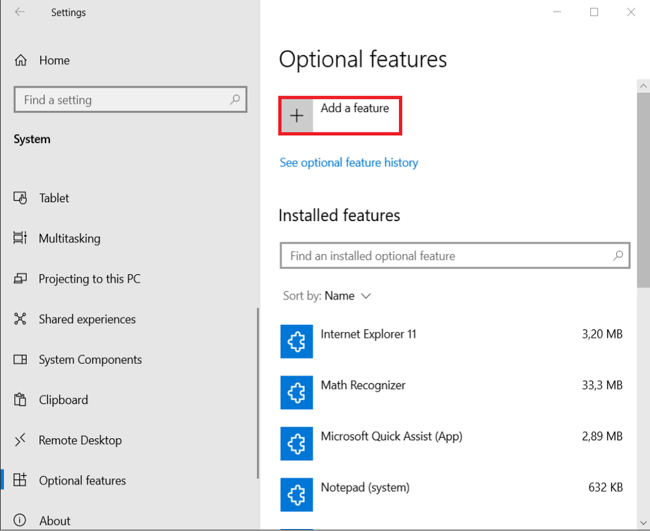Go back with the Settings back arrow
650x531 pixels.
pyautogui.click(x=20, y=12)
